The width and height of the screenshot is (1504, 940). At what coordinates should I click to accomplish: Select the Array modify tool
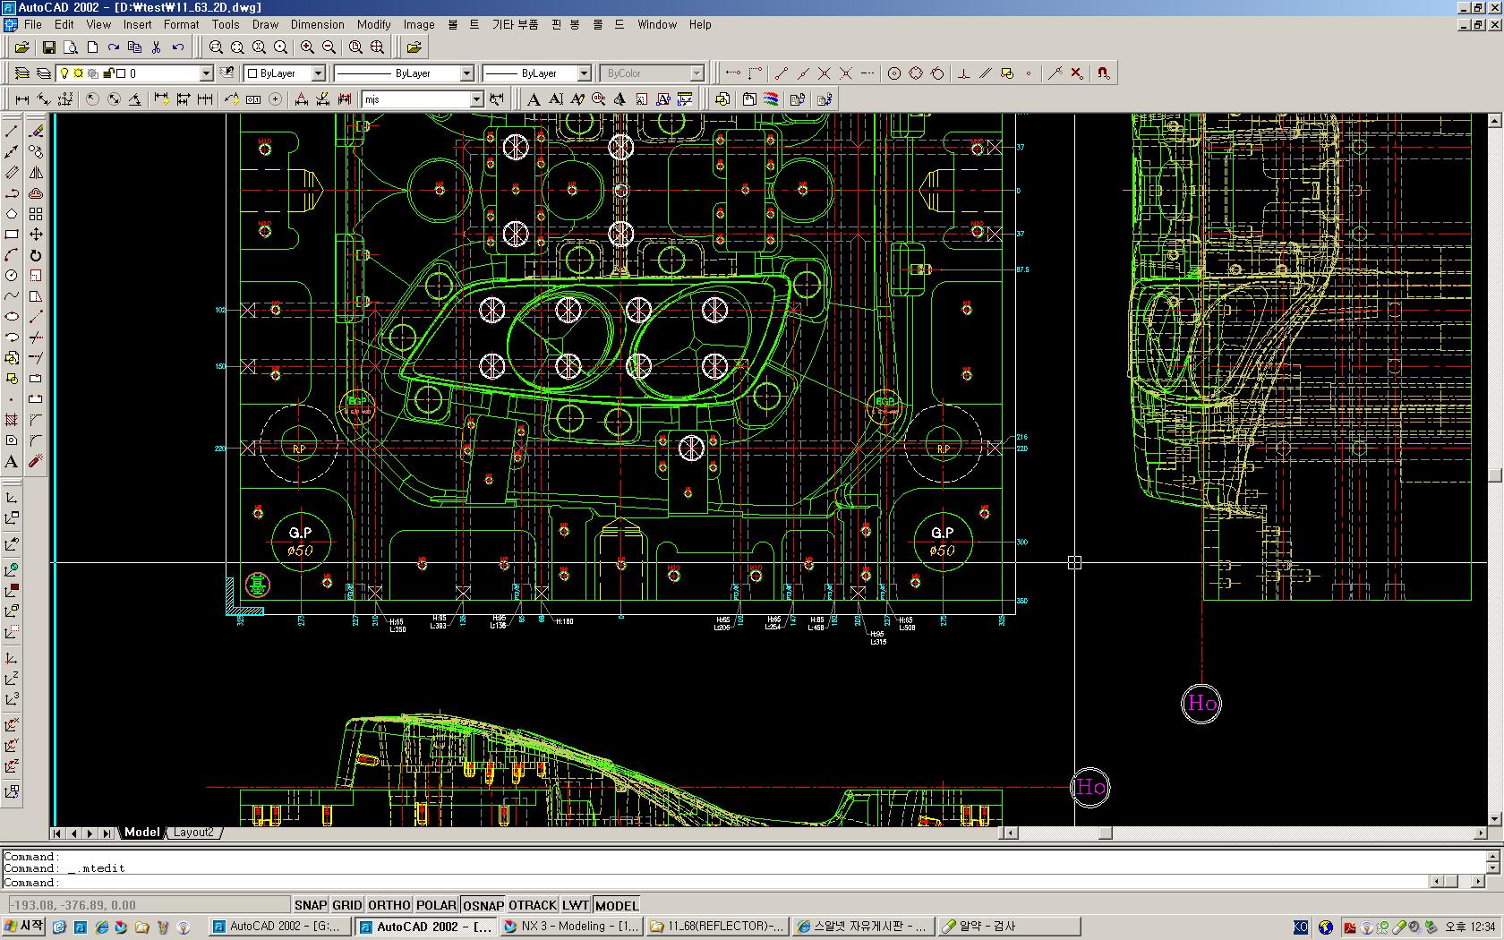[36, 213]
